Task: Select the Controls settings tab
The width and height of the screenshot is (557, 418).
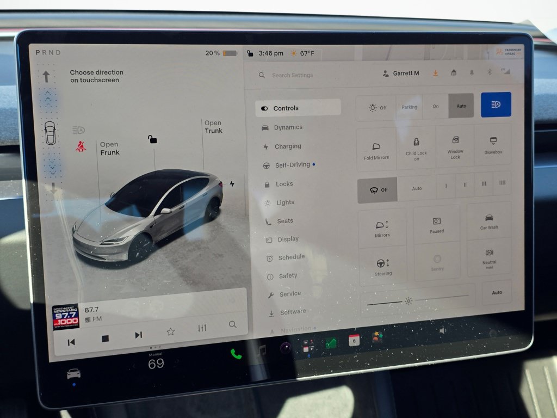Action: pyautogui.click(x=298, y=108)
